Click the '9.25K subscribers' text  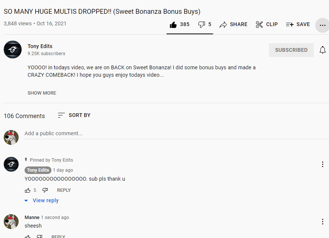click(x=46, y=54)
